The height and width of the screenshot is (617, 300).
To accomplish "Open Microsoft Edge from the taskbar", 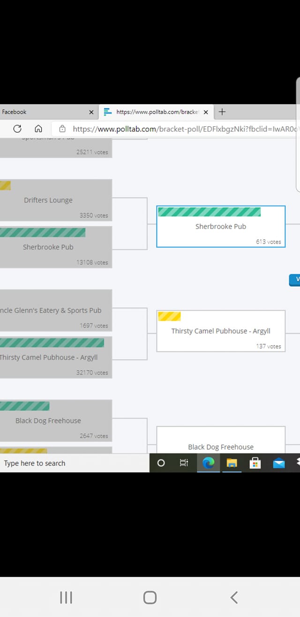I will 208,463.
